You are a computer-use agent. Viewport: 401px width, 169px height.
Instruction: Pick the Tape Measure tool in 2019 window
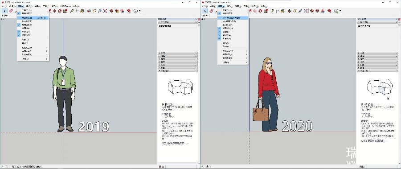(x=72, y=11)
